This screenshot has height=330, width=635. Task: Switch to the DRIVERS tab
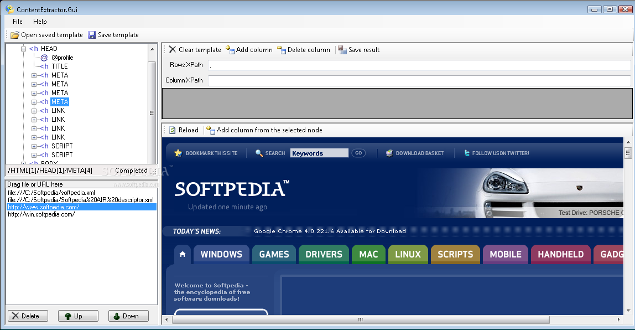click(324, 254)
